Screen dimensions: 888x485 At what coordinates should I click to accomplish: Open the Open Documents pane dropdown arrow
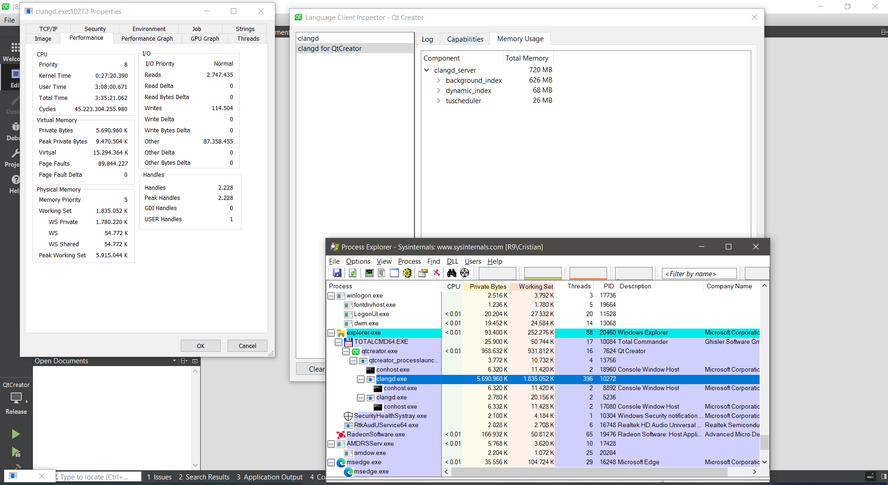[x=174, y=361]
